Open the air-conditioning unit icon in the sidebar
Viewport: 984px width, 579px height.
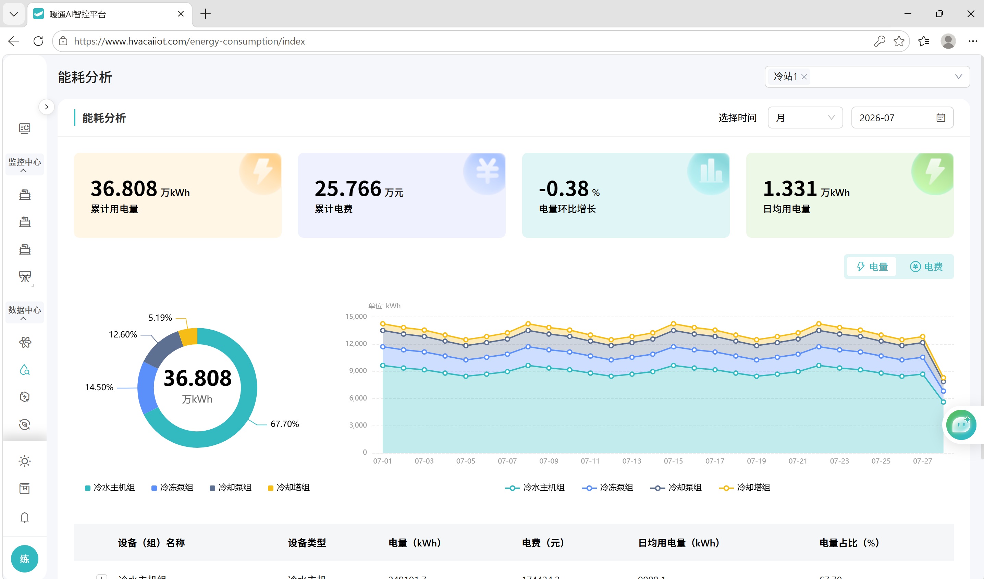point(25,276)
